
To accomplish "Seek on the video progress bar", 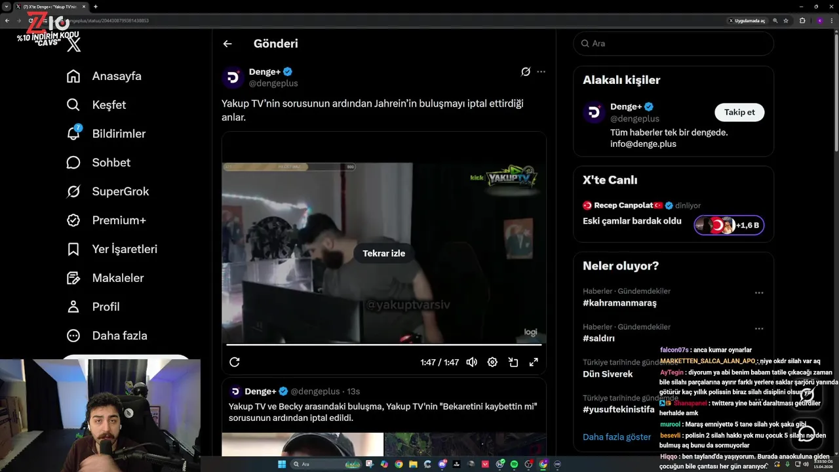I will click(x=384, y=344).
